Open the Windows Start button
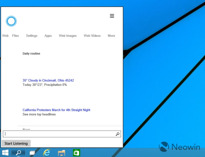Screen dimensions: 205x157 [x=5, y=152]
